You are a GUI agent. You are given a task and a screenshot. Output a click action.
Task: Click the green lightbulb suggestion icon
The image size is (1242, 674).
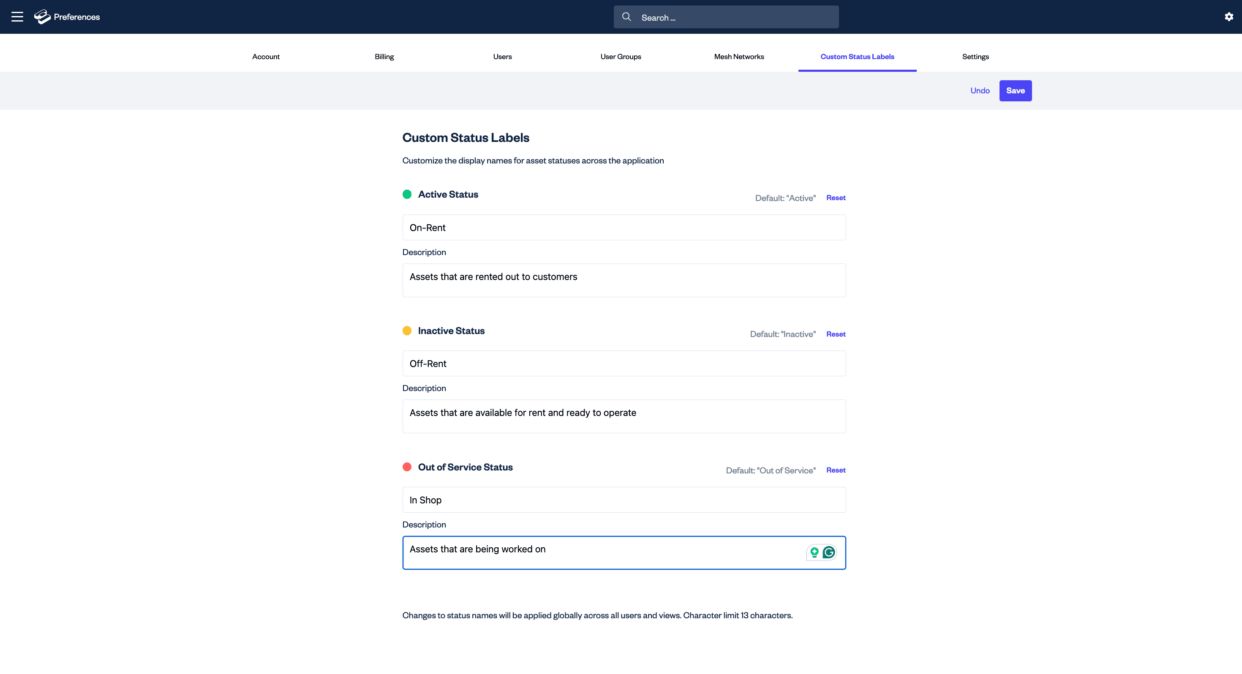(x=814, y=552)
